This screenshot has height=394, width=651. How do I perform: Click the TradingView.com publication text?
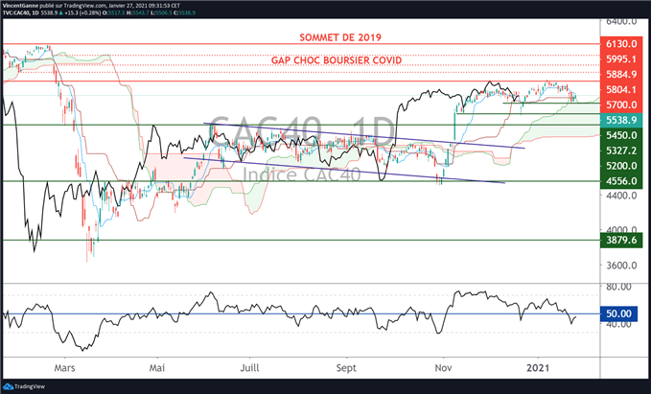[x=85, y=6]
